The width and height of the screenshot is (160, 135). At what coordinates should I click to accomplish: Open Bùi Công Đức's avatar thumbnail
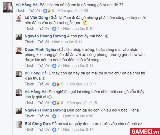[19, 125]
